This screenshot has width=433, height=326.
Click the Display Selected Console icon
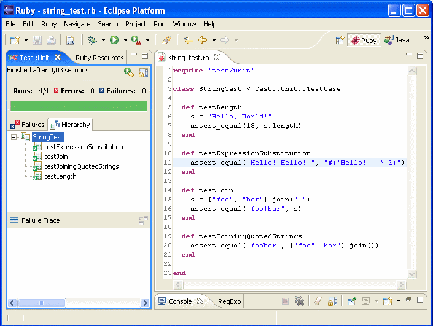366,301
